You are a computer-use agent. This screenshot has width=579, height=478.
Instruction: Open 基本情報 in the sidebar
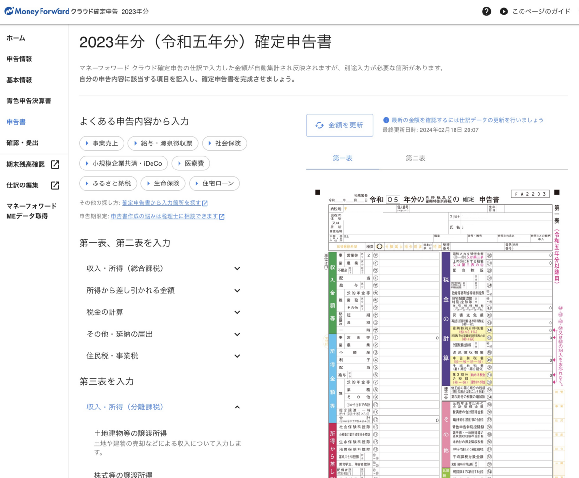[19, 80]
